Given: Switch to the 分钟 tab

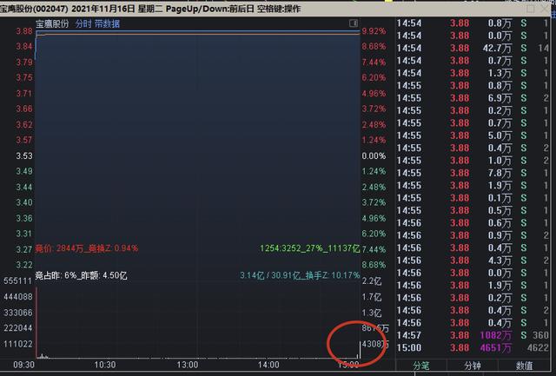Looking at the screenshot, I should [x=473, y=366].
